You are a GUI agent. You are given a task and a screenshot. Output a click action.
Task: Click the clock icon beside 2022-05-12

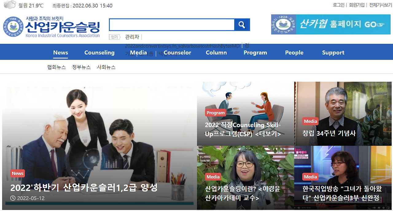tap(13, 198)
